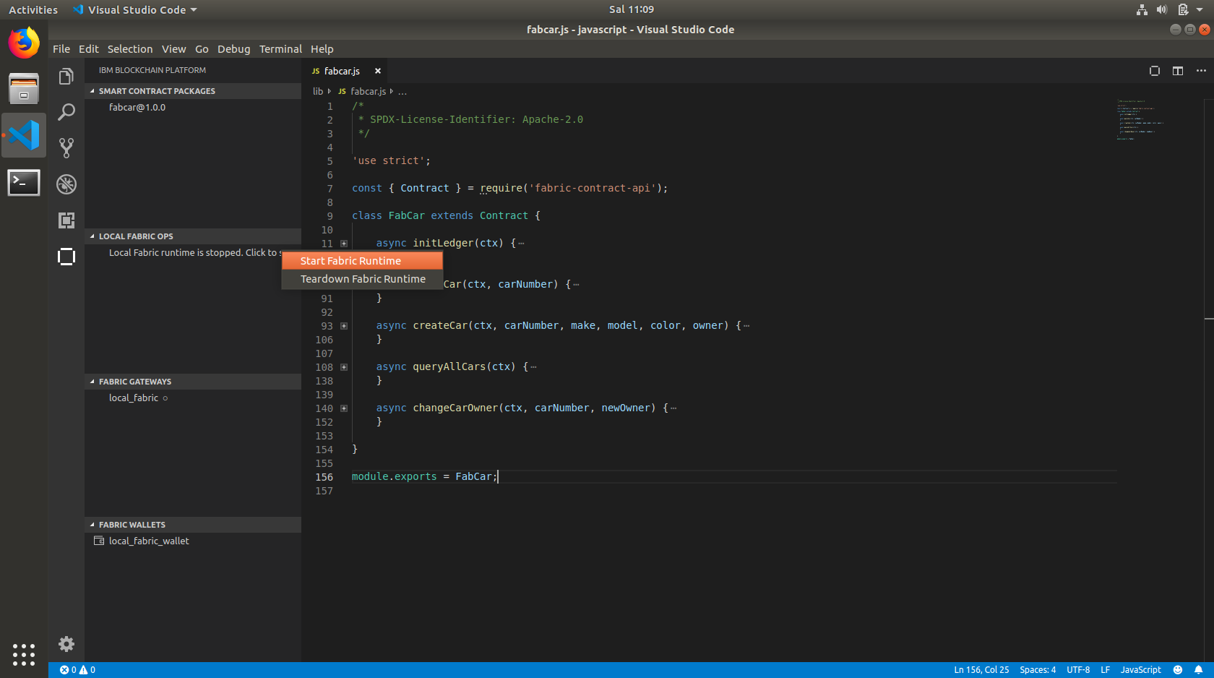
Task: Click the network icon in system tray
Action: [1142, 9]
